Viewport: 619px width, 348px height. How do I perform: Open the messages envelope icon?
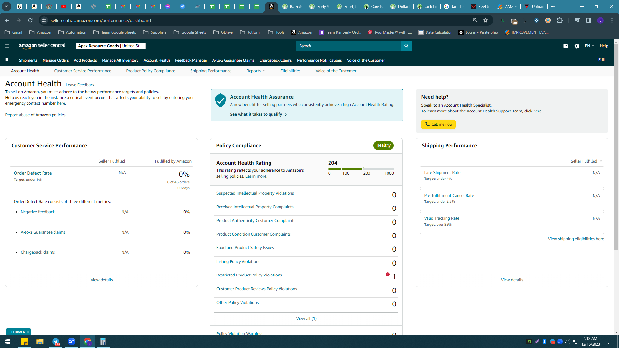coord(565,46)
